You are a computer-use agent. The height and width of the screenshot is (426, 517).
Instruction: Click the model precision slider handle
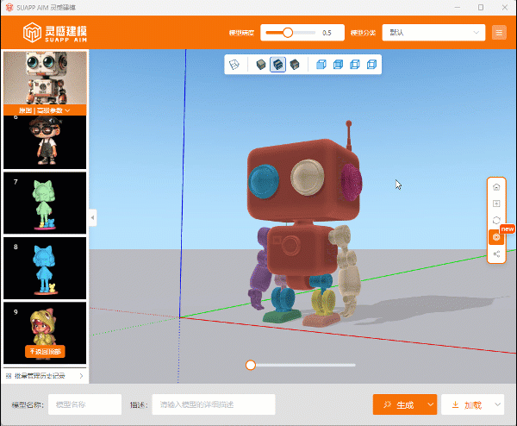tap(288, 33)
